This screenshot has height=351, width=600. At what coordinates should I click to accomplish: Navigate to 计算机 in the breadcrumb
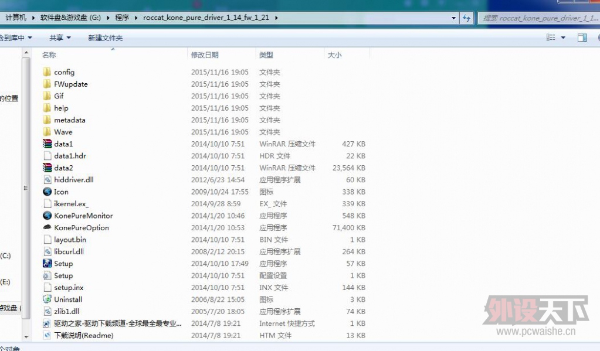click(x=16, y=18)
